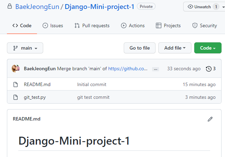Open the Projects tab
This screenshot has width=225, height=157.
pos(168,25)
